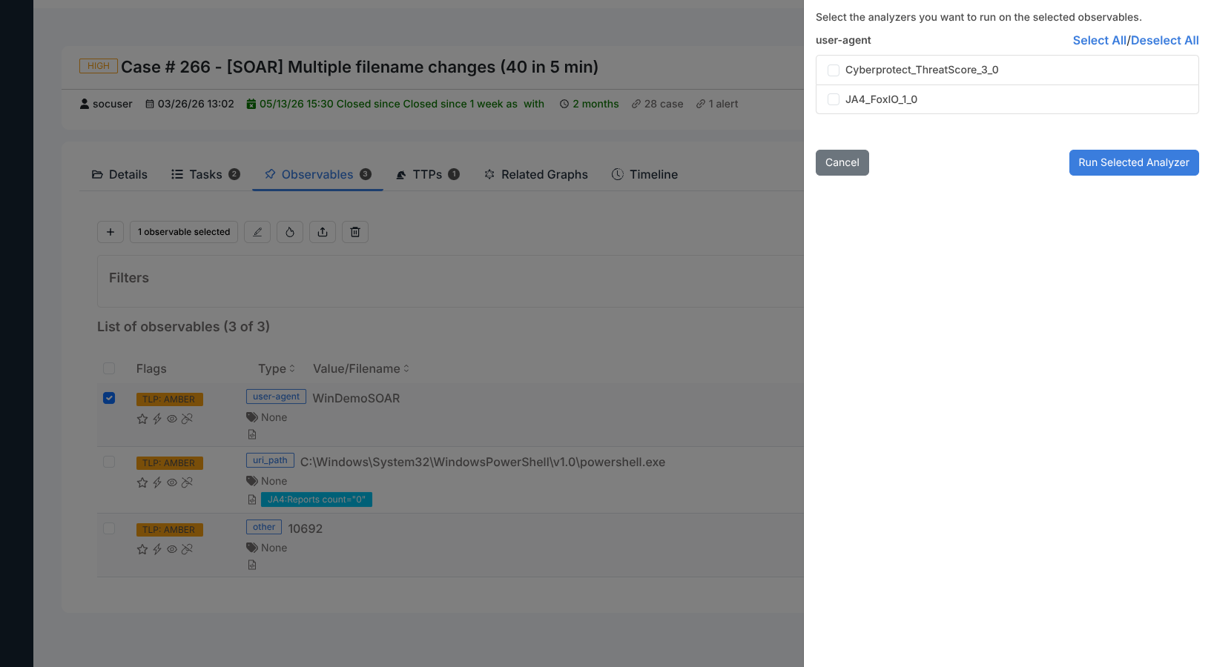Run Selected Analyzer button
This screenshot has width=1211, height=667.
tap(1134, 163)
